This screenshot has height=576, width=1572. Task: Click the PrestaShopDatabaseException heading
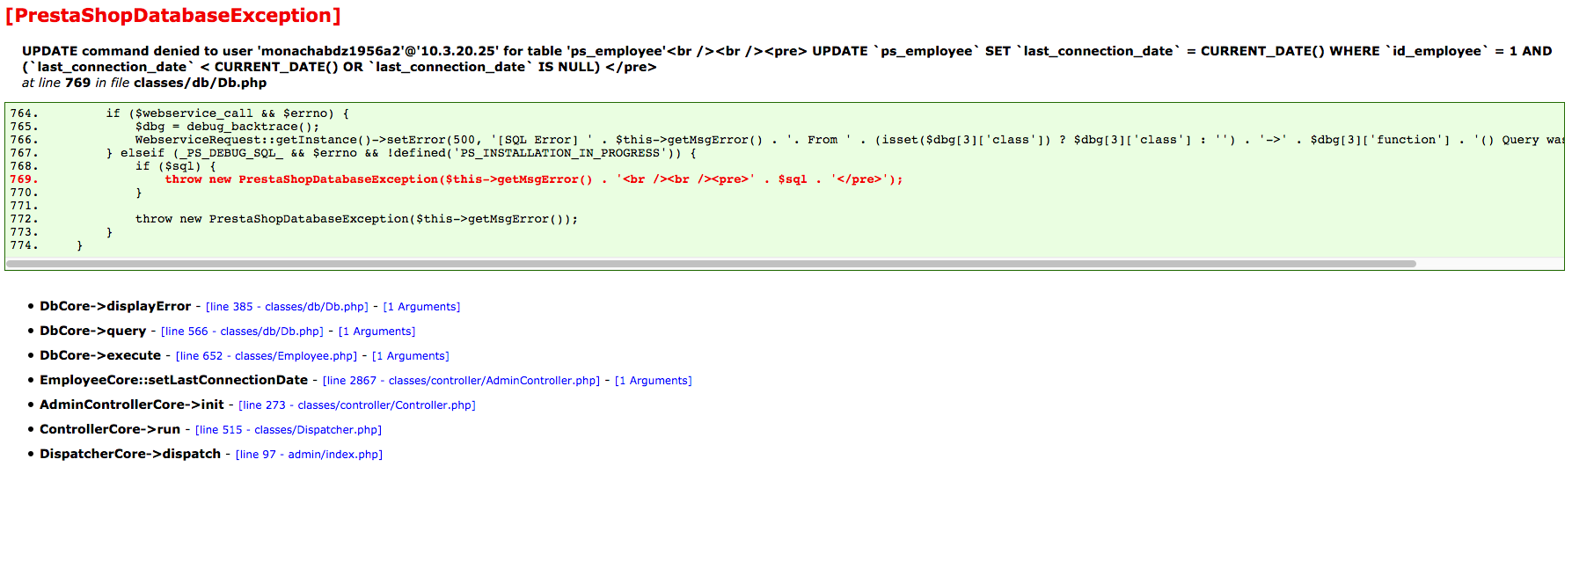(173, 16)
